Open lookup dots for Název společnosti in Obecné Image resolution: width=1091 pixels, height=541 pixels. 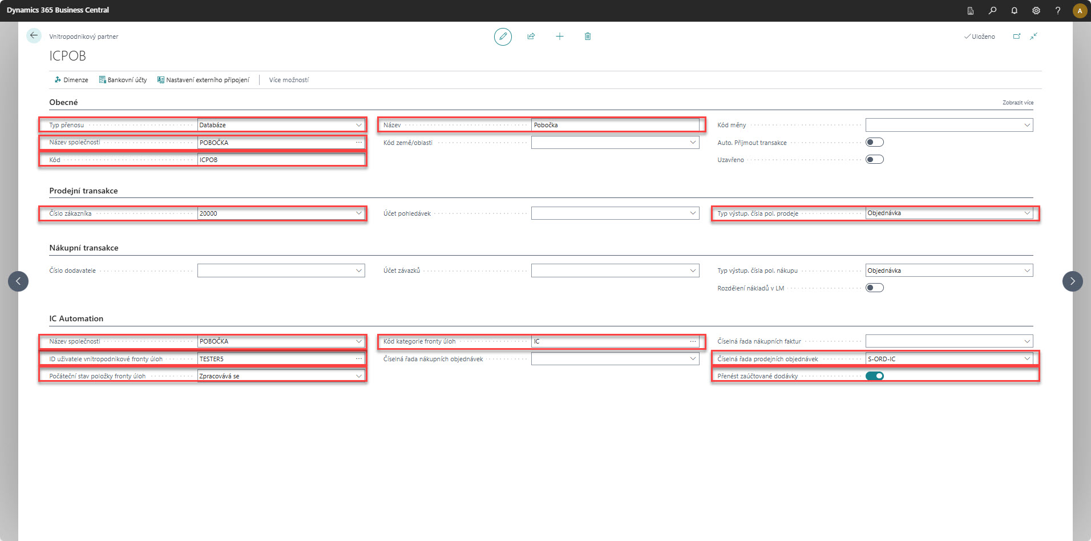pos(359,142)
